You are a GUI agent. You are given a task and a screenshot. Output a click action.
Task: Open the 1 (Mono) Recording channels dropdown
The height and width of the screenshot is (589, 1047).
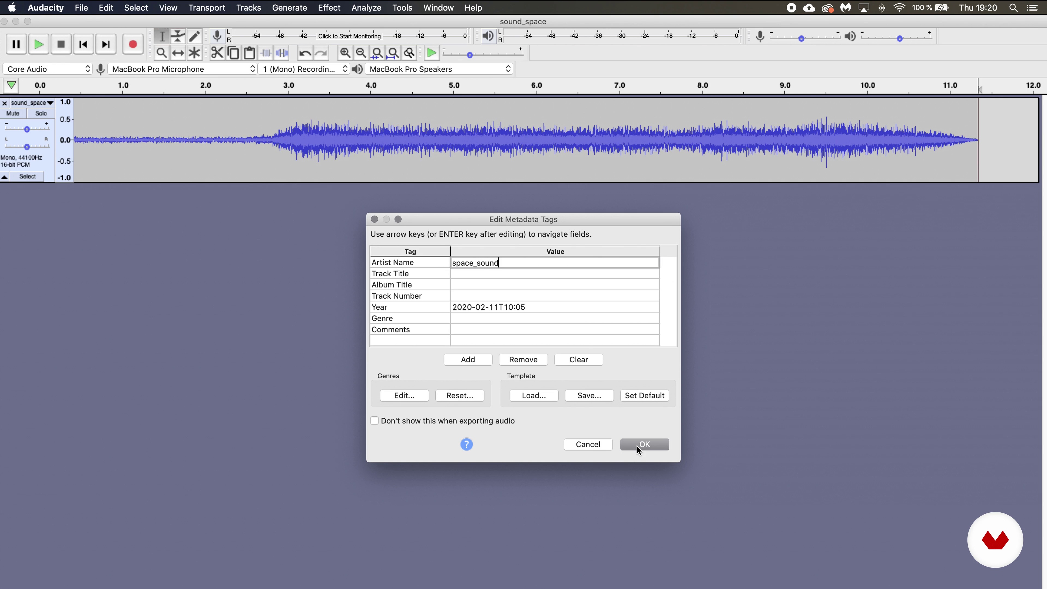304,69
